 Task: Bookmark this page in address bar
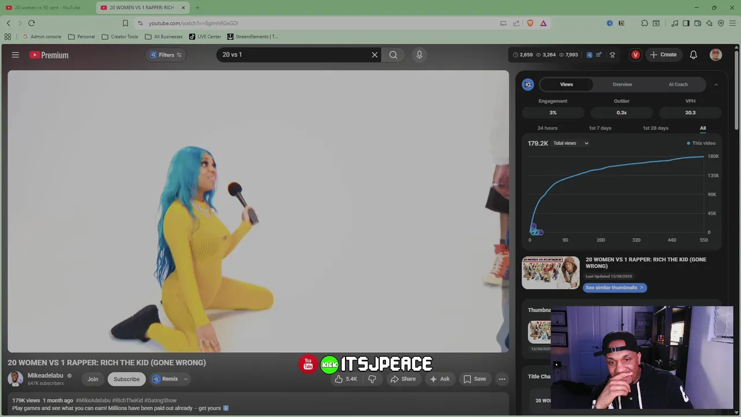tap(125, 23)
